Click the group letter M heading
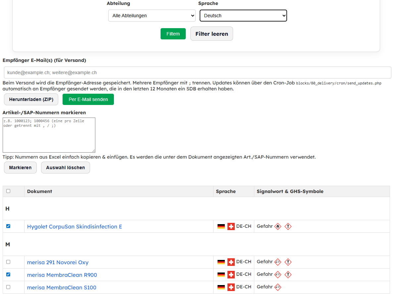The height and width of the screenshot is (297, 394). [x=8, y=244]
